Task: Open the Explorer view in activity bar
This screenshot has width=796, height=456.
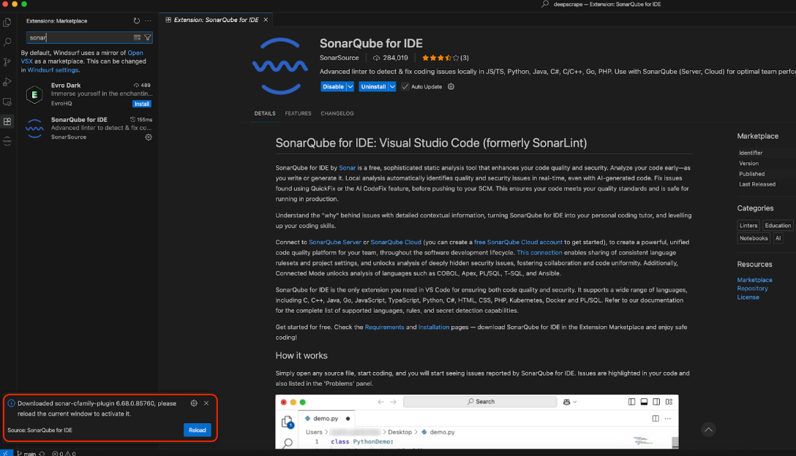Action: tap(7, 23)
